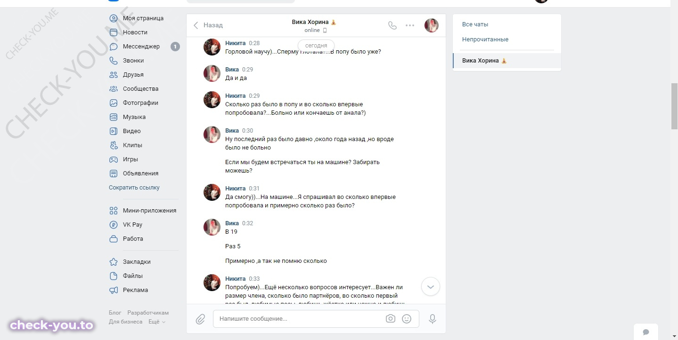Click the Реклама megaphone icon

click(114, 290)
